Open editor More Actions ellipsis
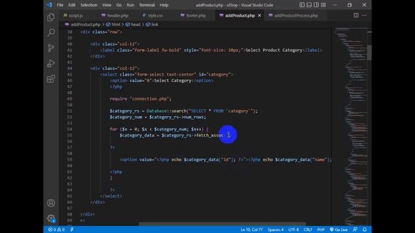 [364, 16]
